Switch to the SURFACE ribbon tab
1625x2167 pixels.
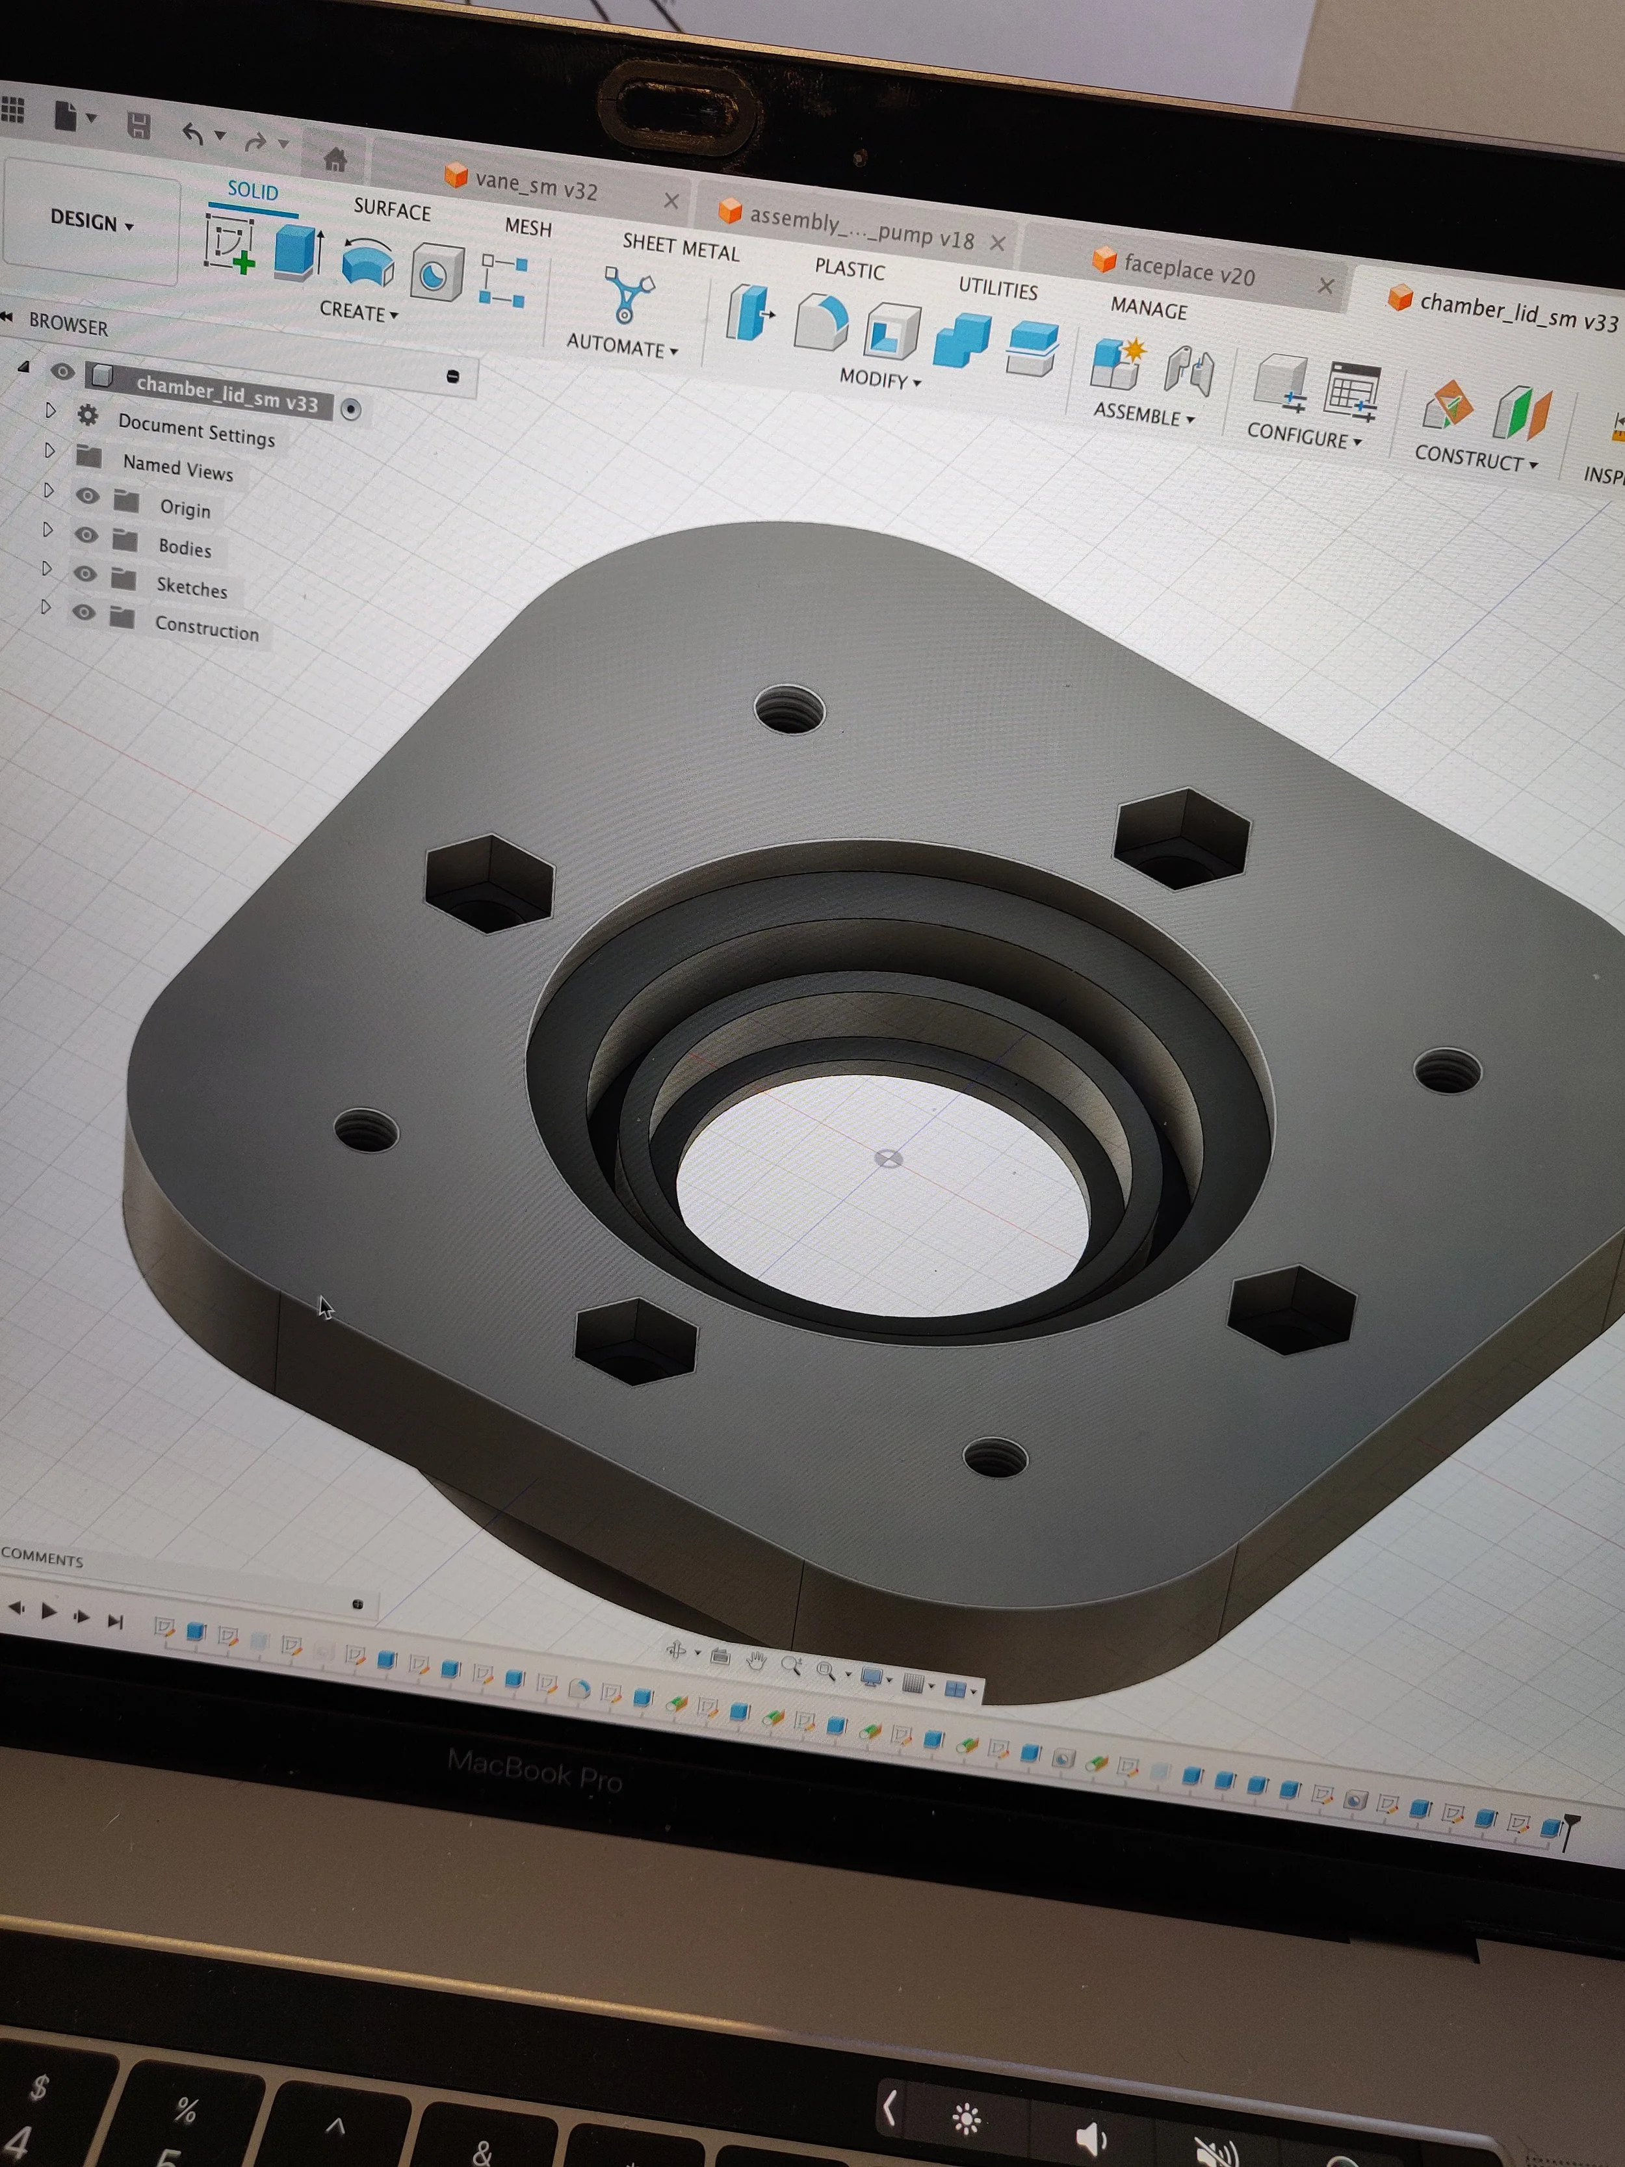pyautogui.click(x=392, y=209)
